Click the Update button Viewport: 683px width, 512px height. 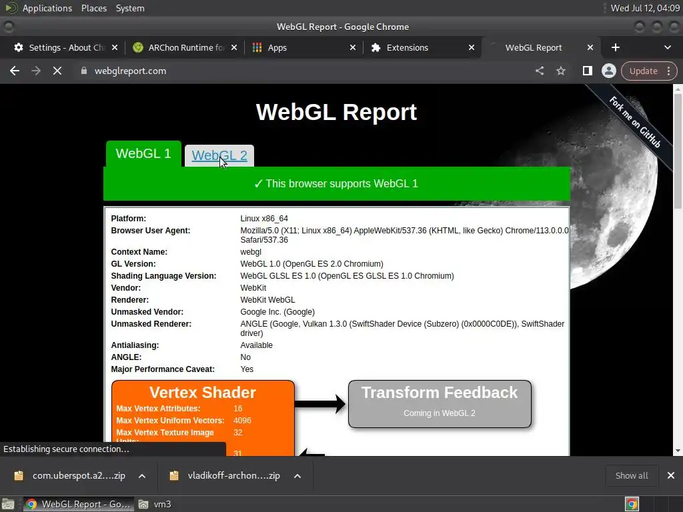click(x=644, y=71)
